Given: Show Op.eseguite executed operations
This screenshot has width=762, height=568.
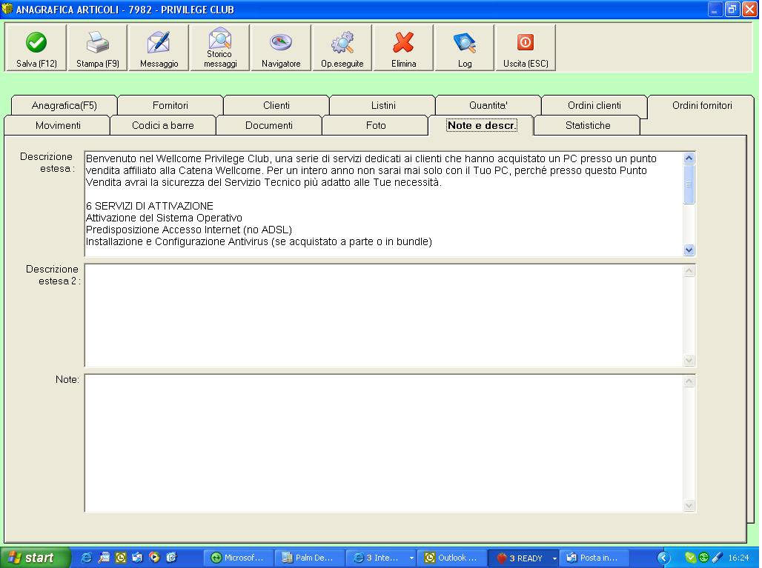Looking at the screenshot, I should pos(342,48).
